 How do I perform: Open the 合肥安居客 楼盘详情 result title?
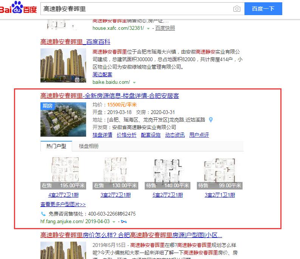(x=110, y=96)
